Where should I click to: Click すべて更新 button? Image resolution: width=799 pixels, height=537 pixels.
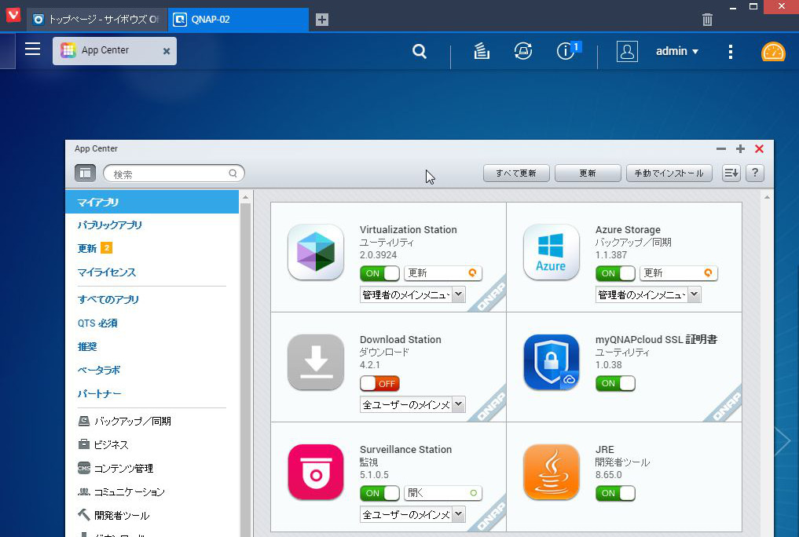coord(516,173)
